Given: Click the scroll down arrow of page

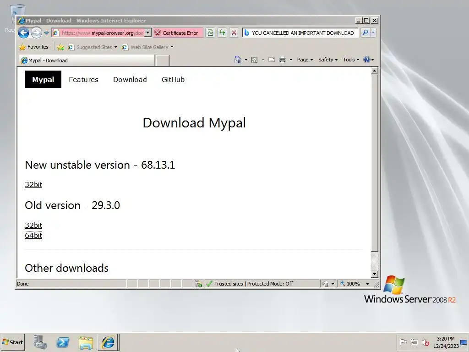Looking at the screenshot, I should [x=375, y=274].
